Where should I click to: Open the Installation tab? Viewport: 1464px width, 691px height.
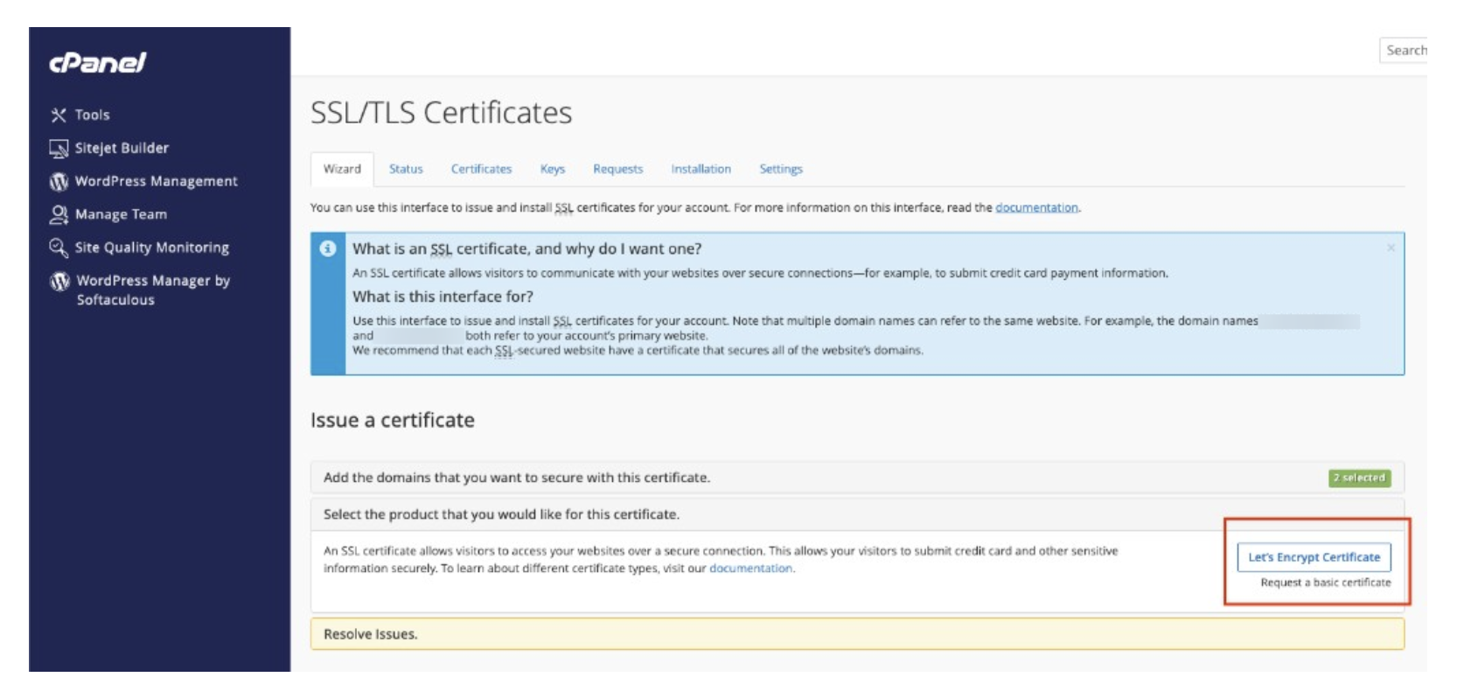tap(701, 170)
